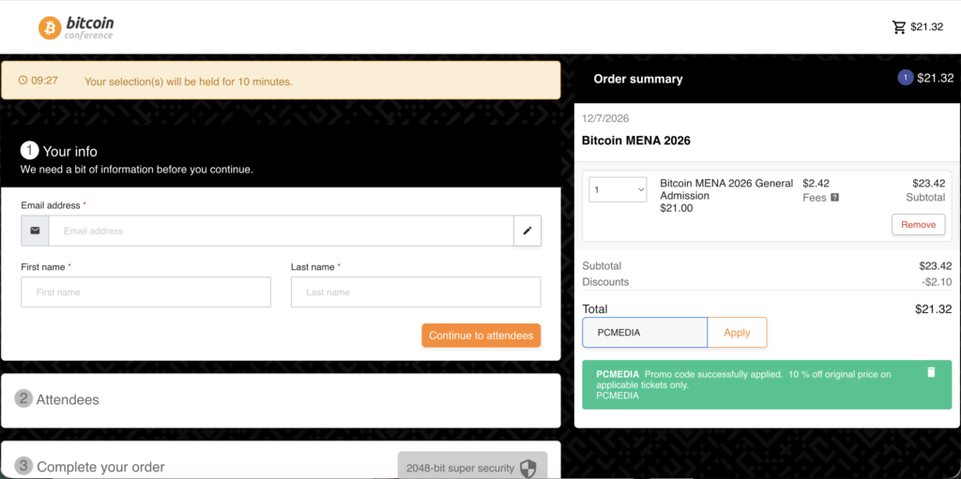Click the held for 10 minutes notice

coord(188,81)
